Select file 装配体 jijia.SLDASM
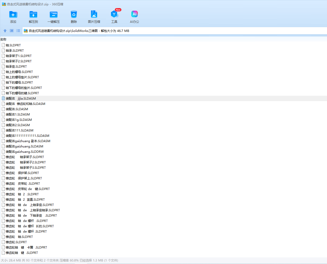The height and width of the screenshot is (264, 327). tap(21, 98)
